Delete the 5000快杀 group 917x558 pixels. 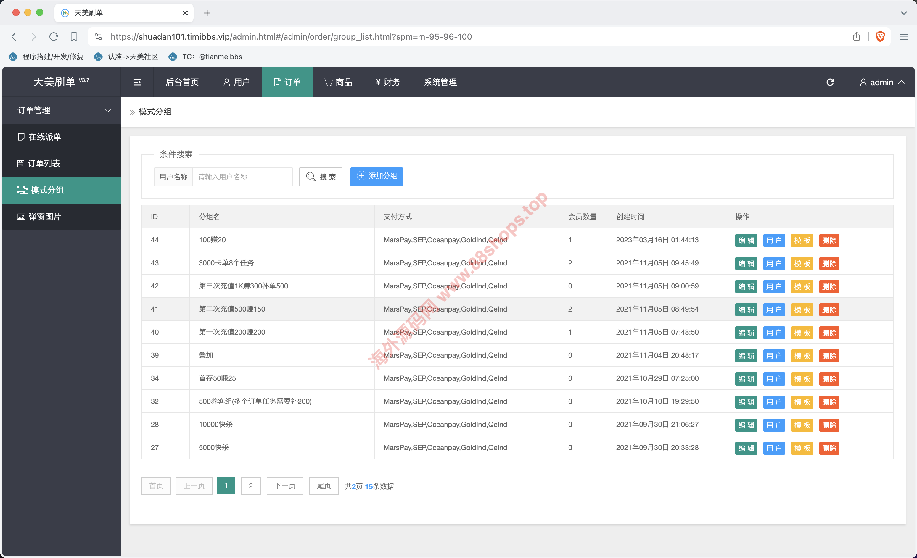829,448
